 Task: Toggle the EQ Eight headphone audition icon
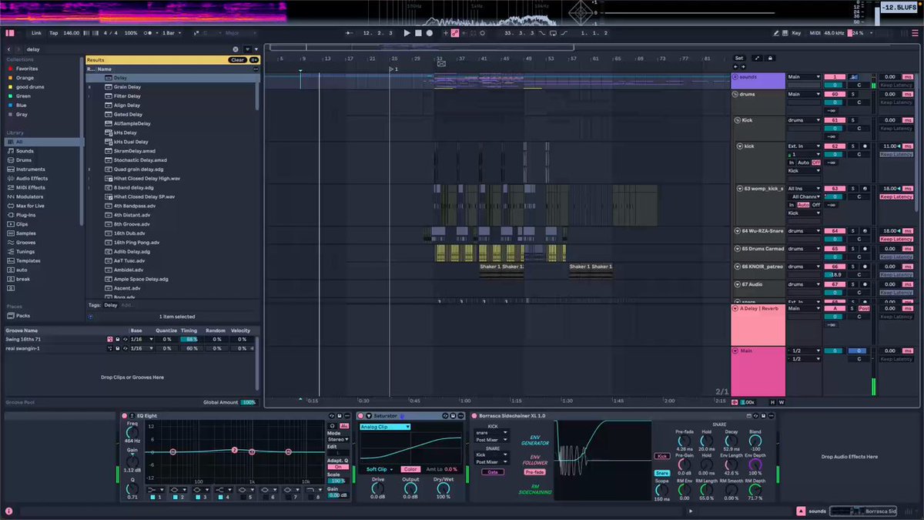click(333, 426)
